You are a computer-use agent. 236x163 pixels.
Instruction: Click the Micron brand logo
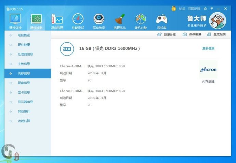208,70
